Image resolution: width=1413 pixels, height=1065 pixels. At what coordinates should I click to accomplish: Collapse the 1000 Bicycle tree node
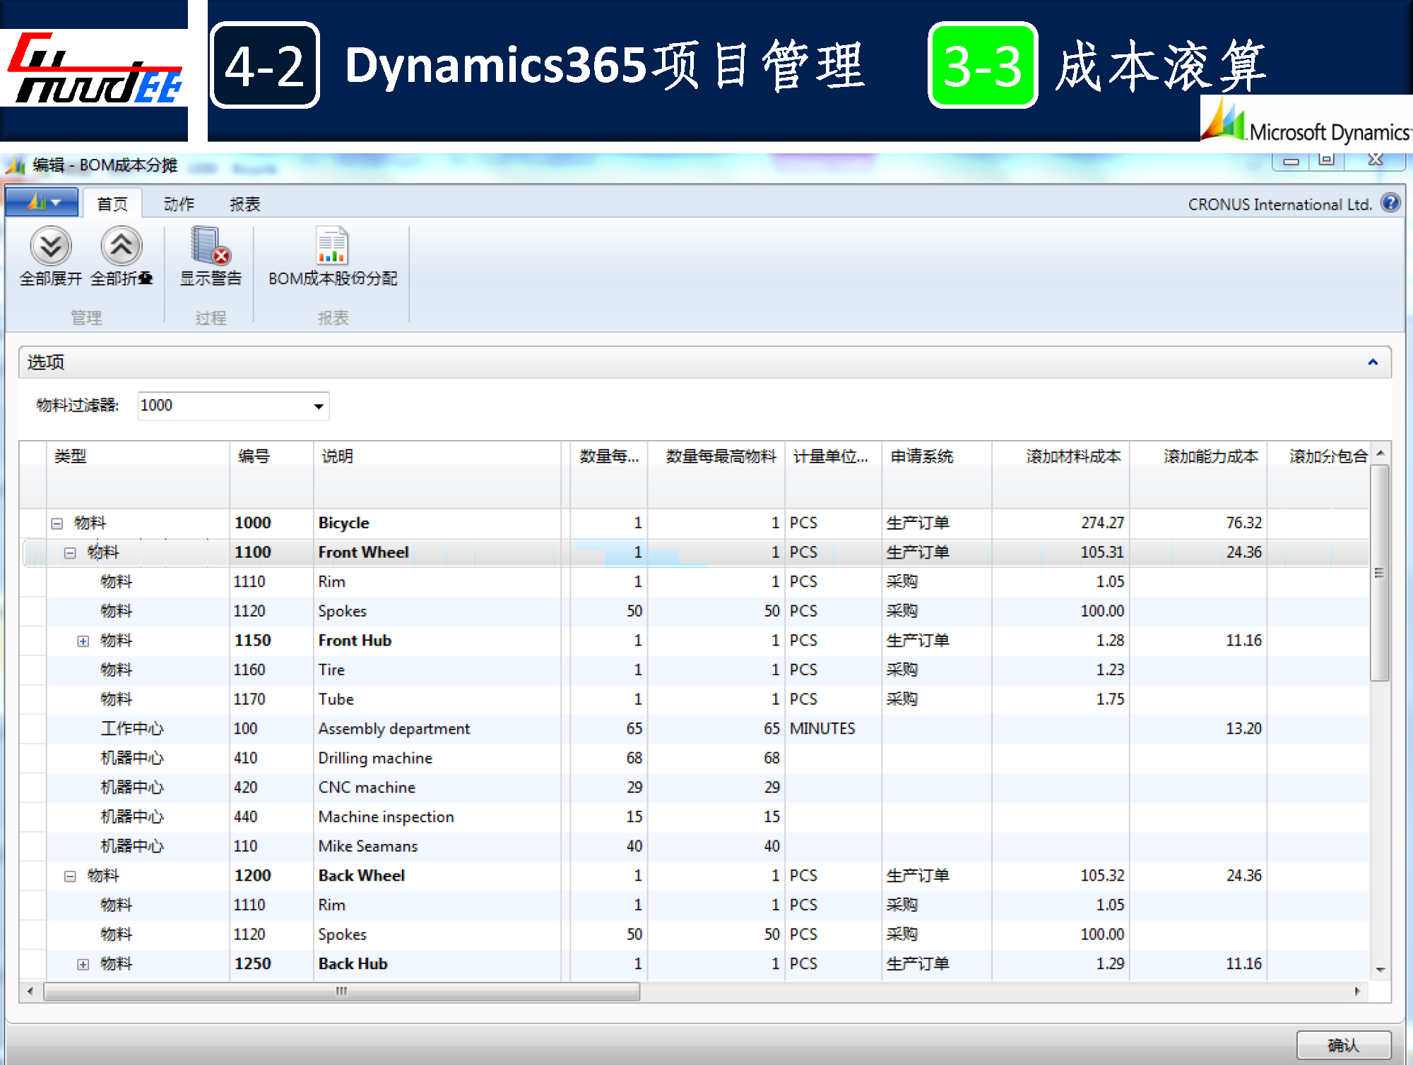pos(57,523)
